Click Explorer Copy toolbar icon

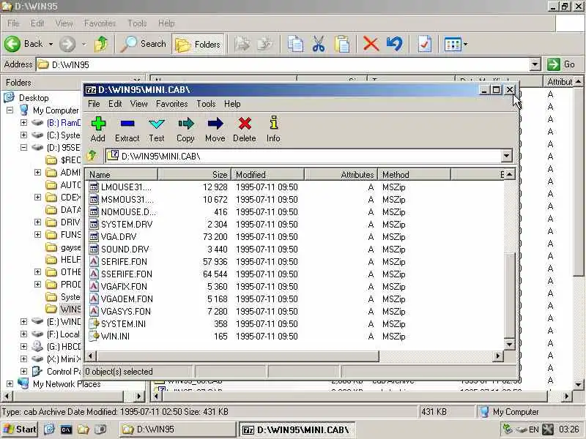point(295,44)
